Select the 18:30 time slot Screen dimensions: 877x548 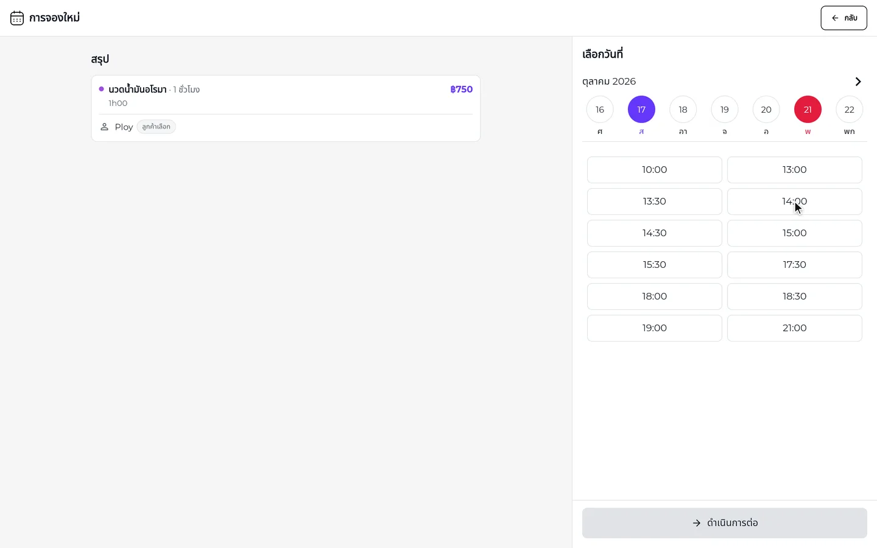point(795,297)
